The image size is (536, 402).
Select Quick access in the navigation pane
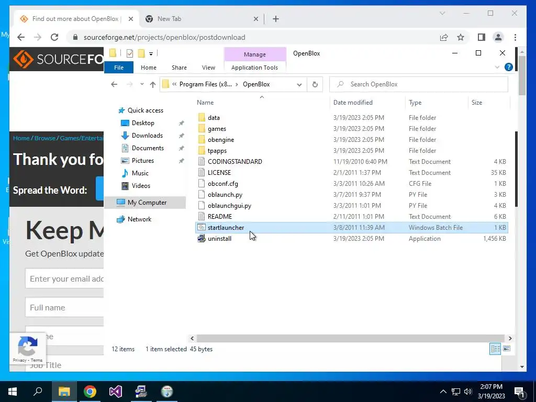point(146,110)
